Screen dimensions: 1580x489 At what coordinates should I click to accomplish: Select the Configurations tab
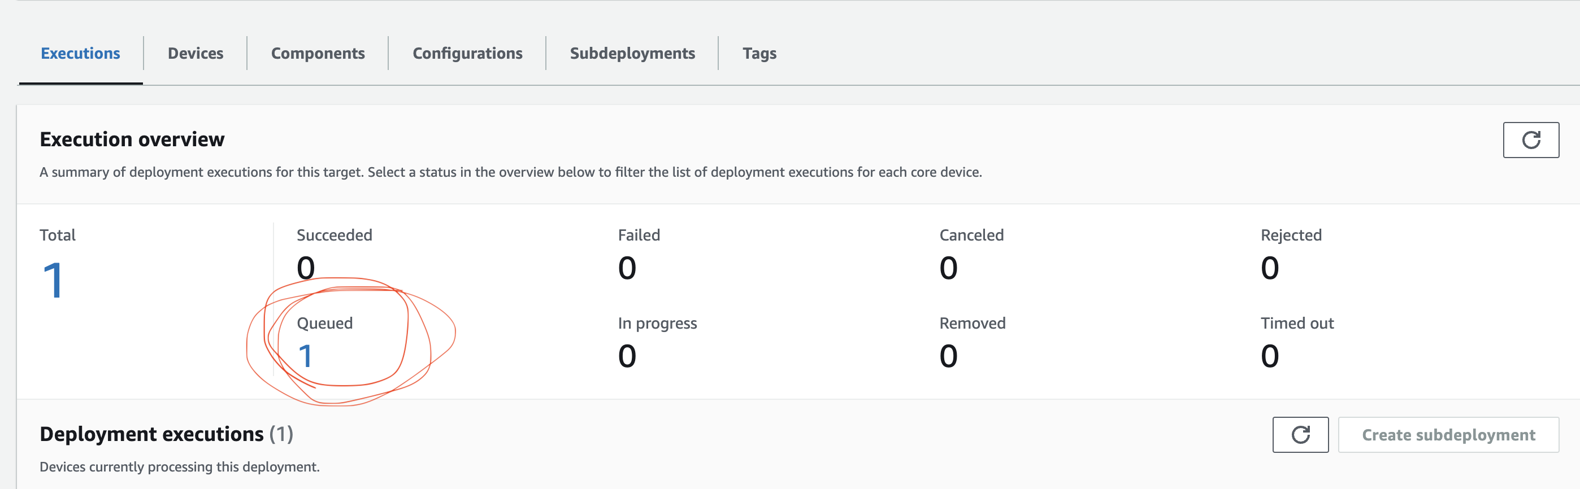467,53
